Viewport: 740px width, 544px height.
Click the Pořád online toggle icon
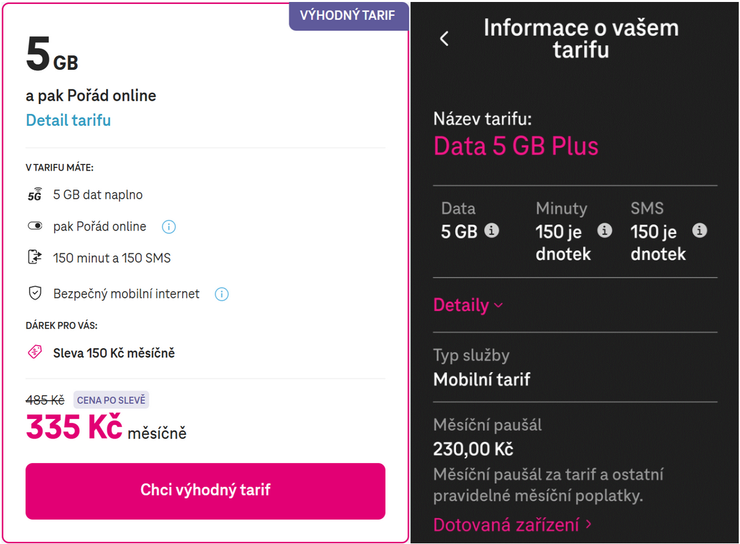tap(35, 226)
